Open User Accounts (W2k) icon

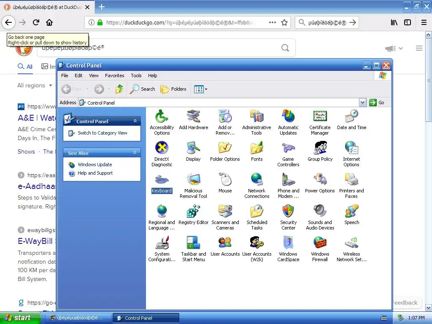pos(256,249)
